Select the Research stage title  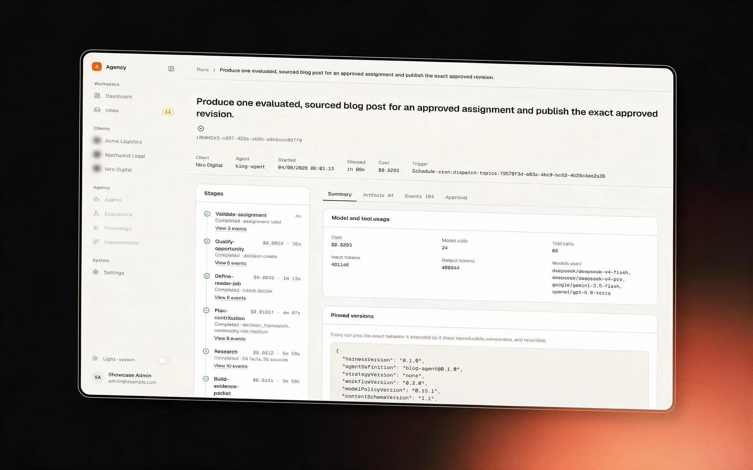click(x=226, y=351)
